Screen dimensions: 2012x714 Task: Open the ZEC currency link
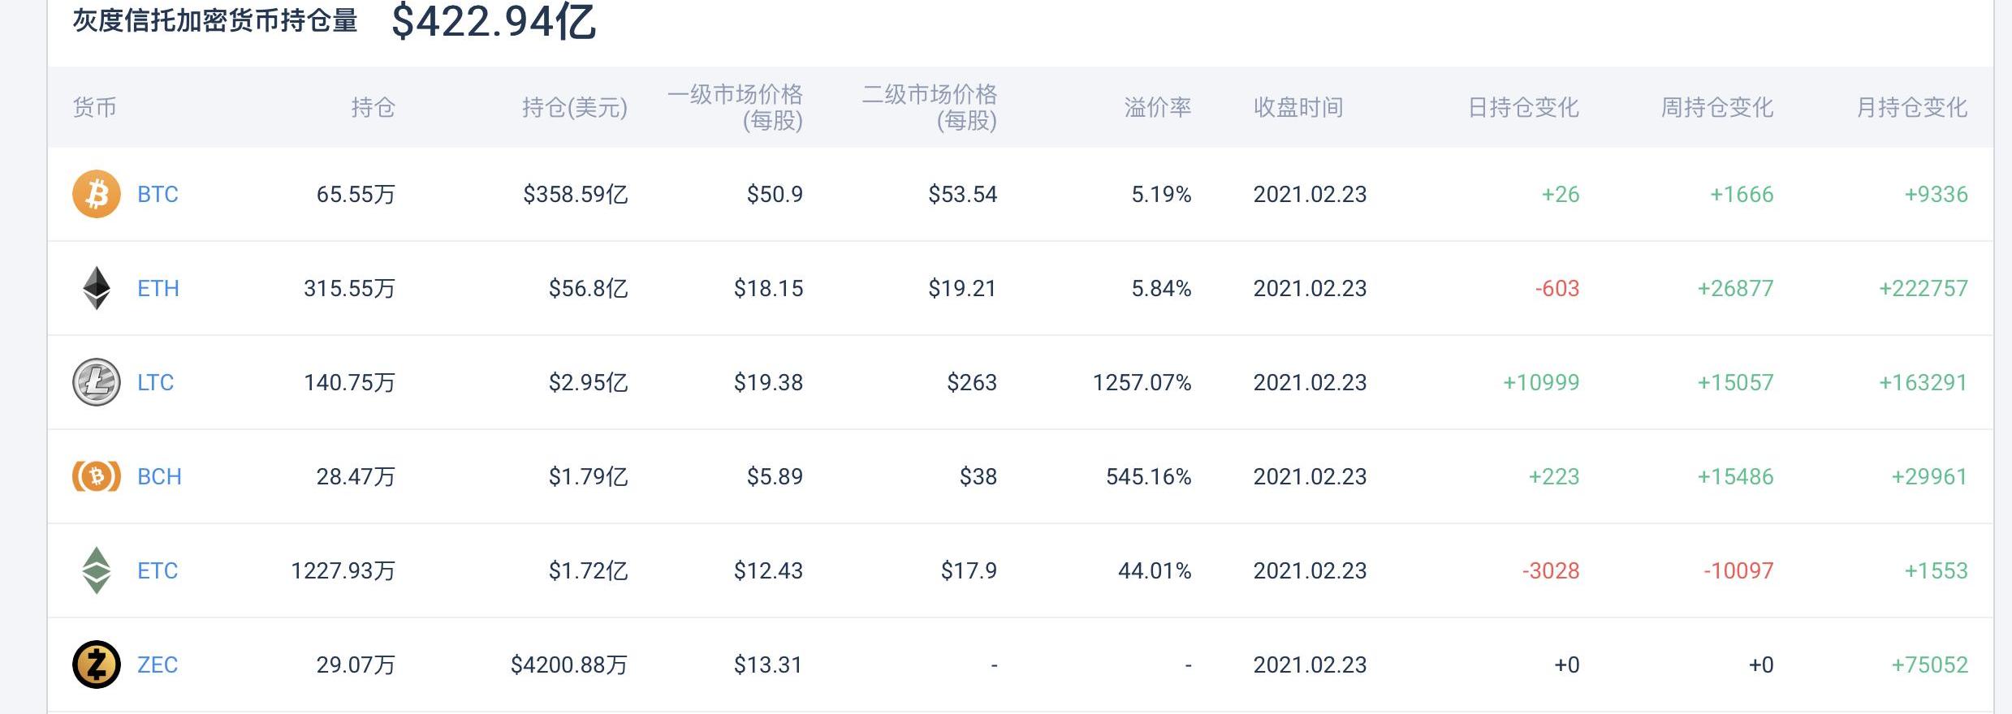158,665
